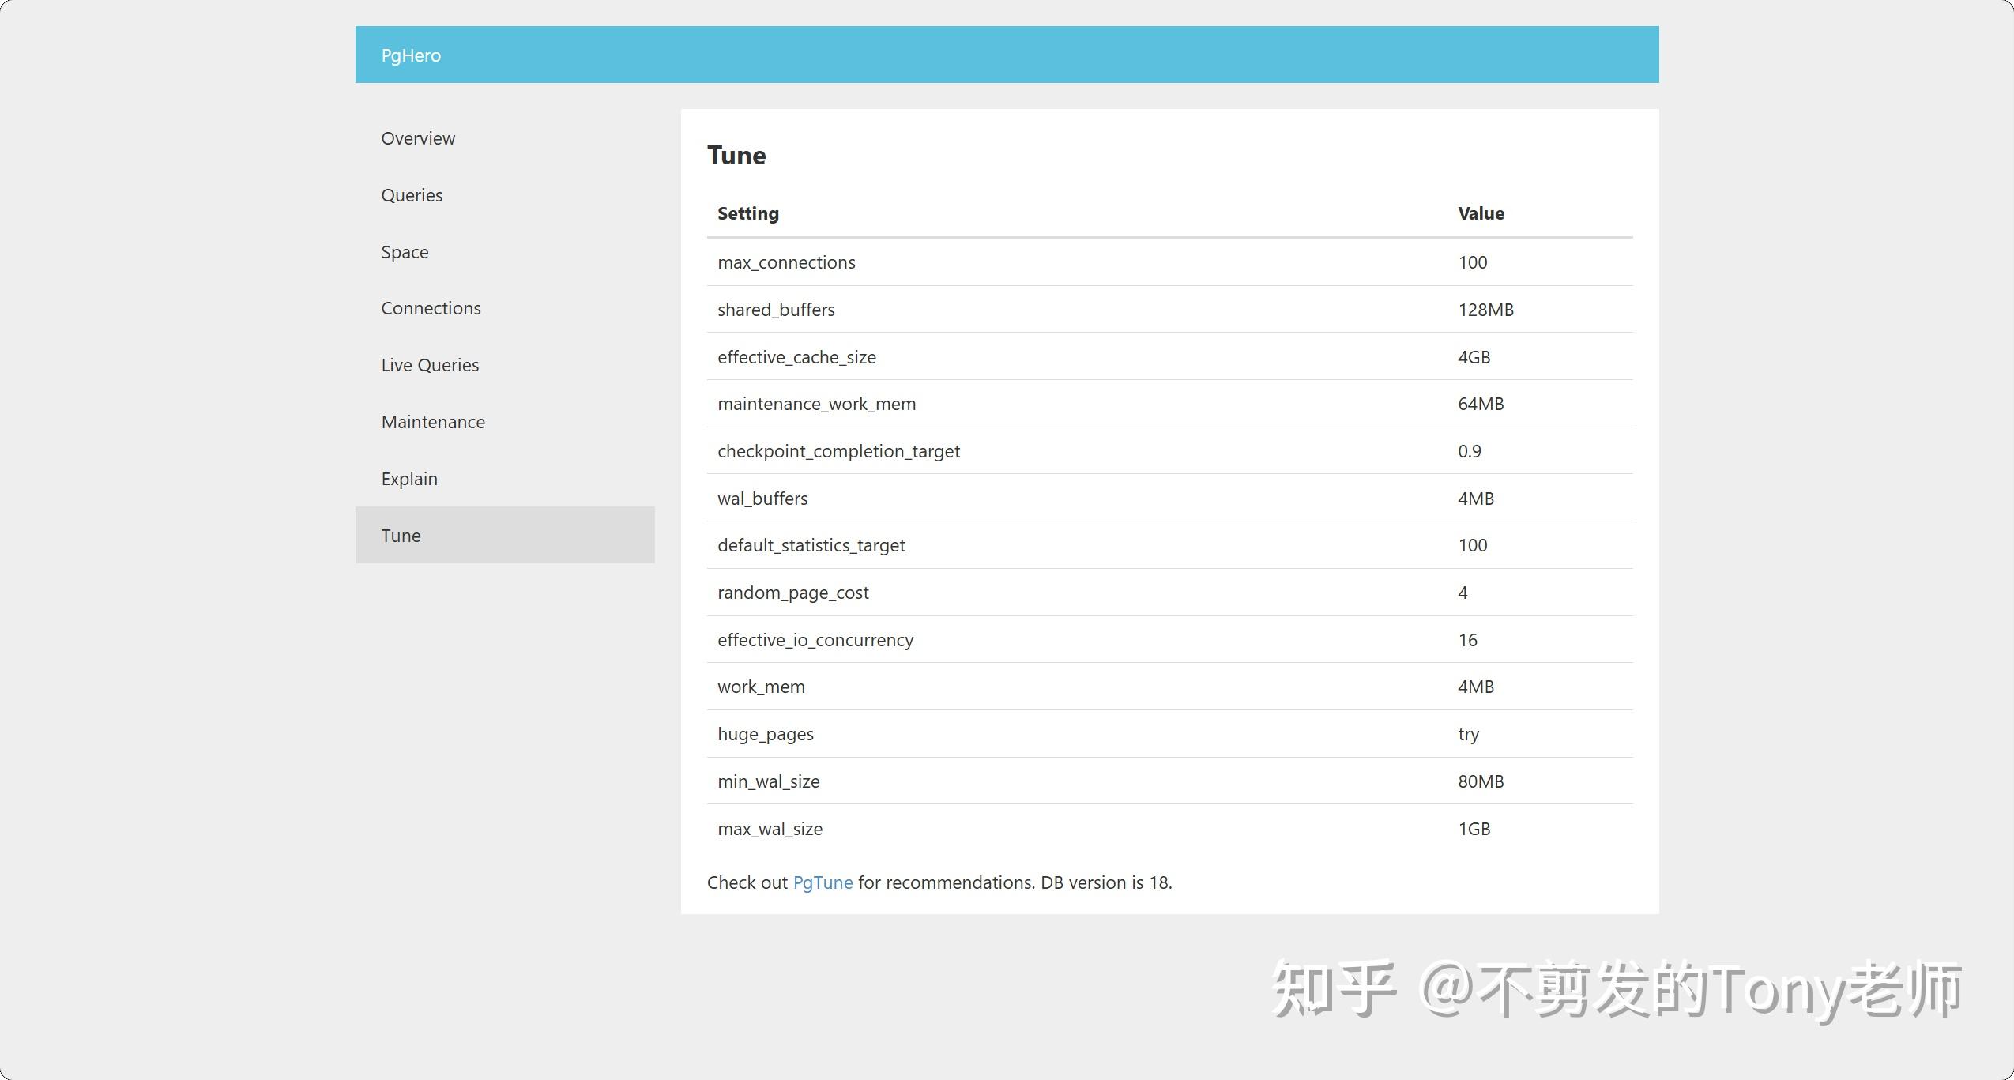Click the 1GB max_wal_size value
The width and height of the screenshot is (2014, 1080).
pos(1474,829)
